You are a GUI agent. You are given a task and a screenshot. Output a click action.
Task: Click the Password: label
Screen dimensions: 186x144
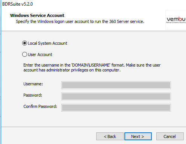33,95
